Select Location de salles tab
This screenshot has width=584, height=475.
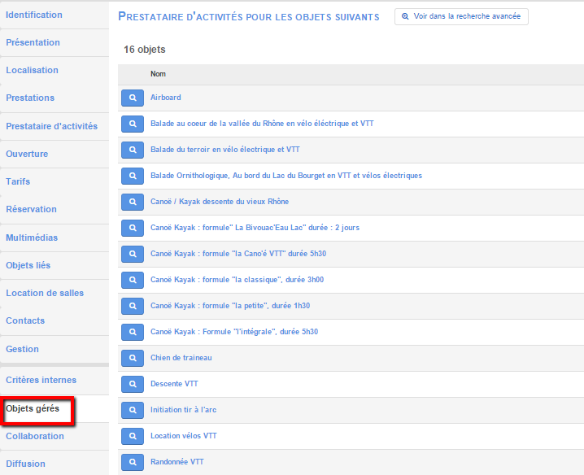coord(54,293)
